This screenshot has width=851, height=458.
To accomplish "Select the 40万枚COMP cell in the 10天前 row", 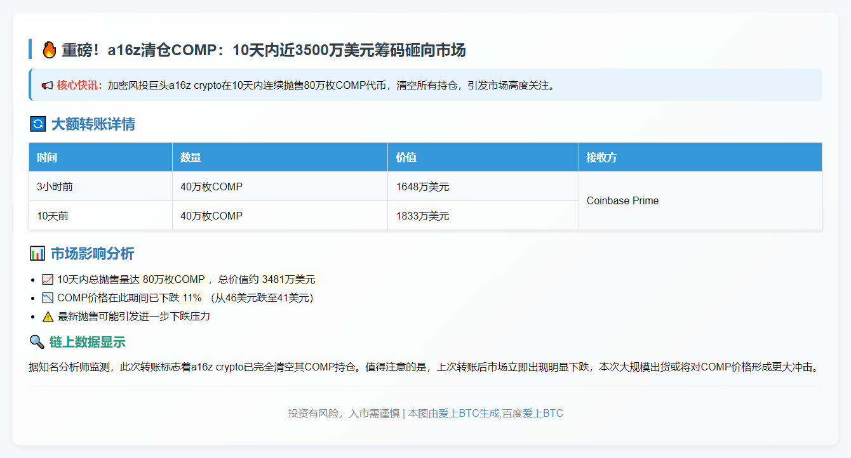I will coord(280,216).
